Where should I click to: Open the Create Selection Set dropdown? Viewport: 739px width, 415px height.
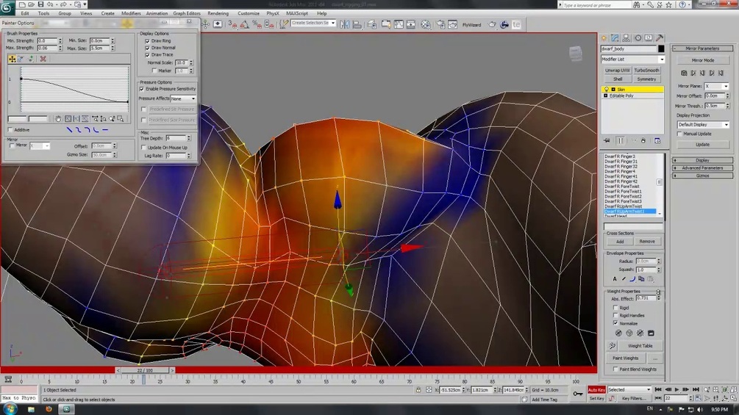point(313,23)
